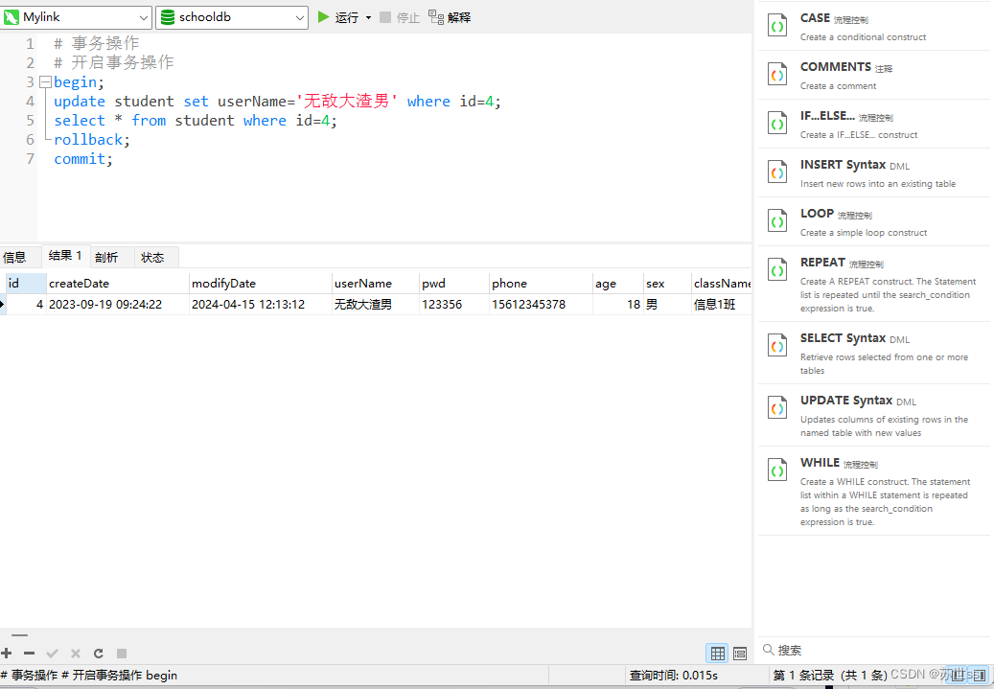994x689 pixels.
Task: Open the Run options dropdown arrow
Action: [x=368, y=16]
